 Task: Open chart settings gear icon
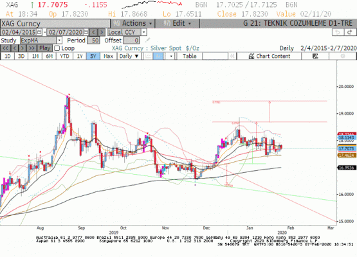343,56
